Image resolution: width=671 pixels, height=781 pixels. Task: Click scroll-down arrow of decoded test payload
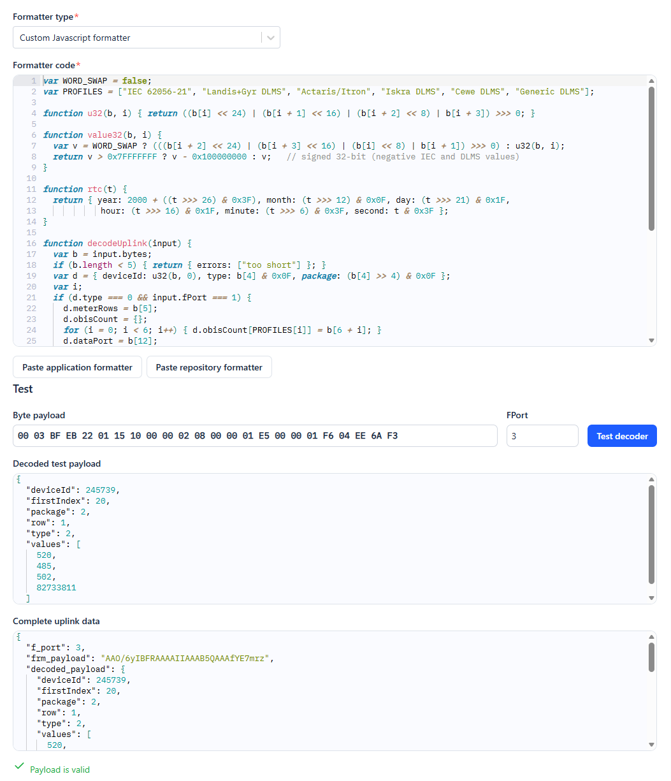(651, 598)
